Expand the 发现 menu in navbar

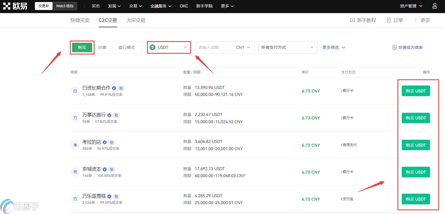(x=114, y=6)
